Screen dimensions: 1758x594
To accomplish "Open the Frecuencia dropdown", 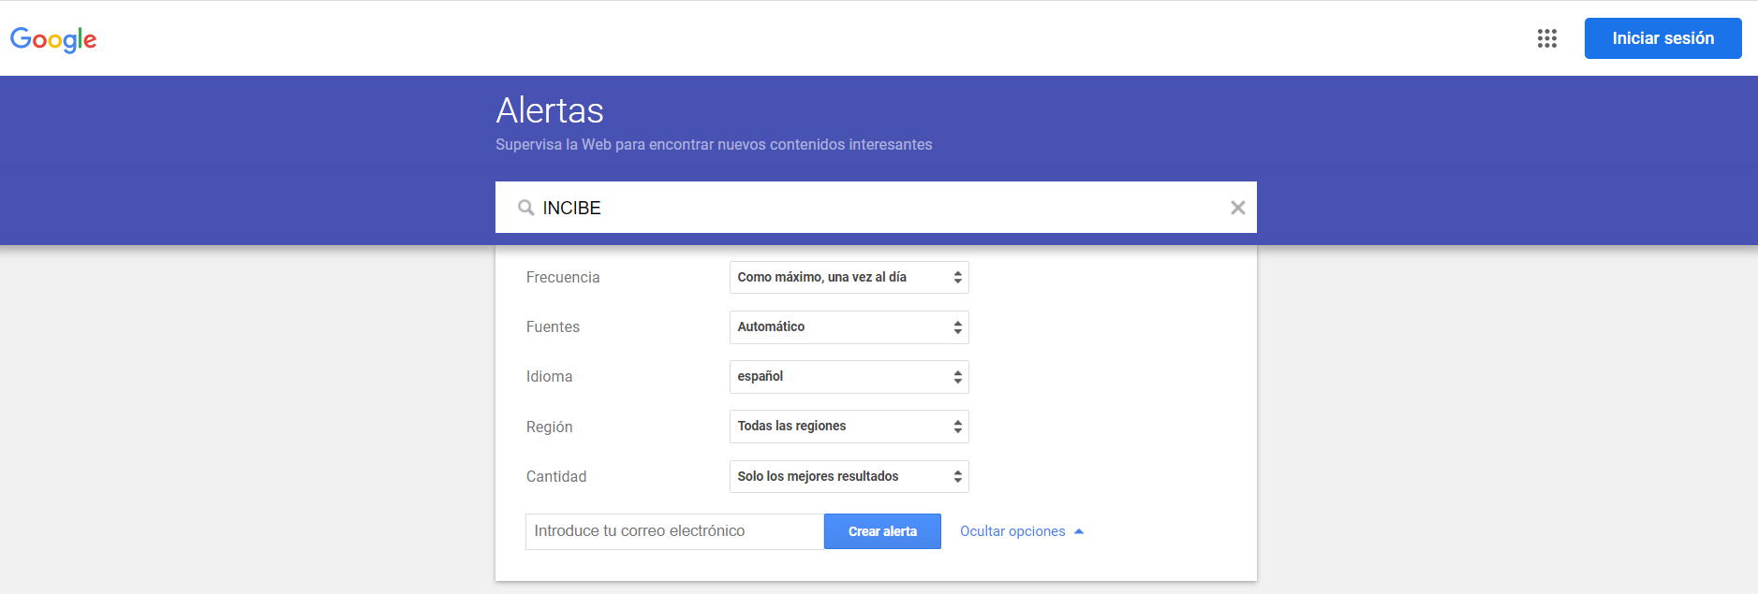I will (x=849, y=277).
